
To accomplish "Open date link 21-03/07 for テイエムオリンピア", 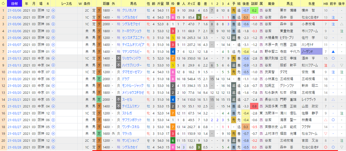I will pos(14,45).
